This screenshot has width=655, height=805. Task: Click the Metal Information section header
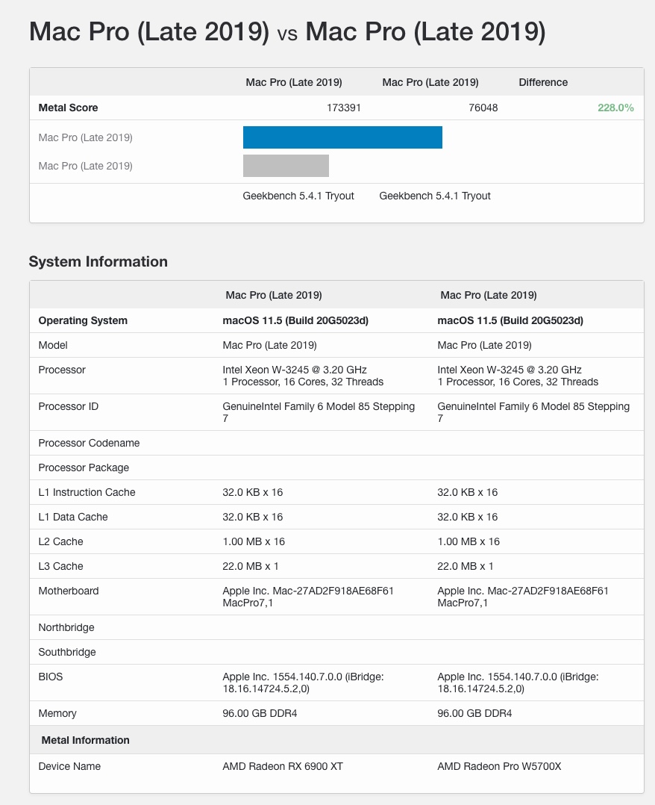84,740
